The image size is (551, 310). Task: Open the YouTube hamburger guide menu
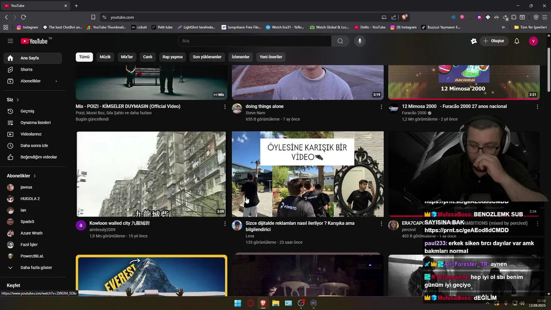tap(10, 41)
